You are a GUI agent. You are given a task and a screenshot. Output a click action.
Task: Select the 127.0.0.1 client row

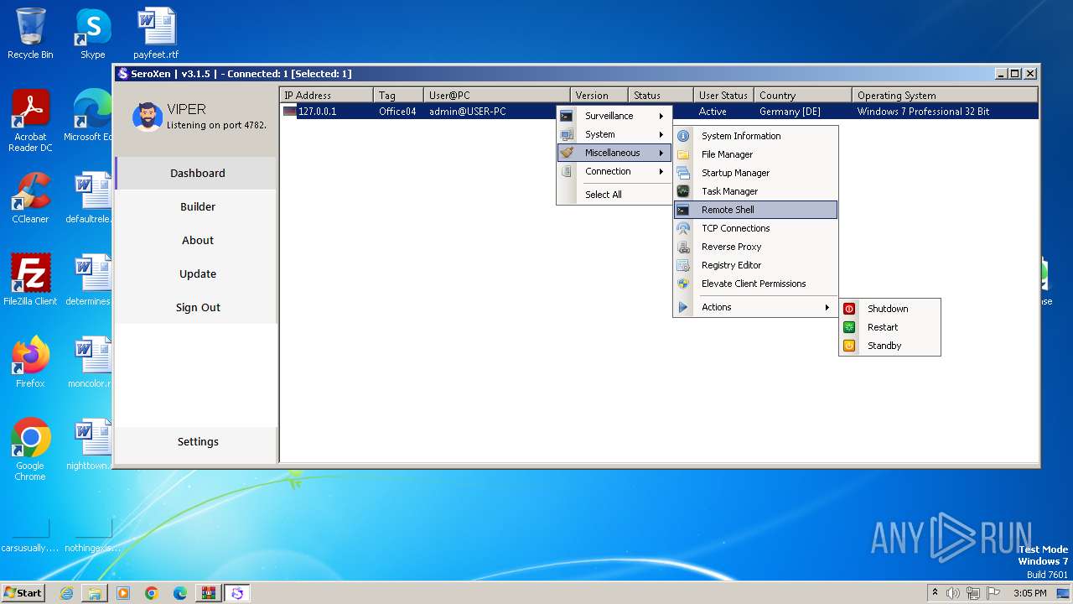[x=659, y=111]
